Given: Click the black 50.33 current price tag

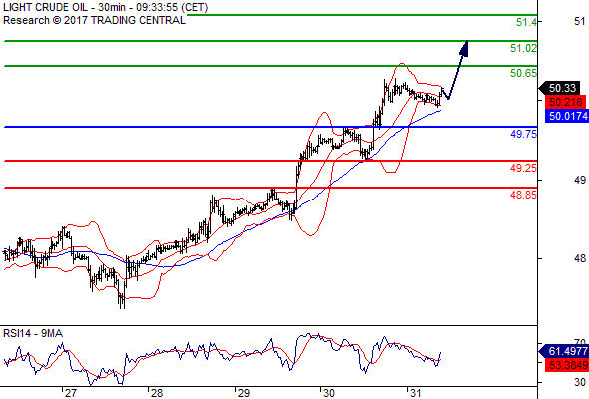Looking at the screenshot, I should tap(559, 88).
